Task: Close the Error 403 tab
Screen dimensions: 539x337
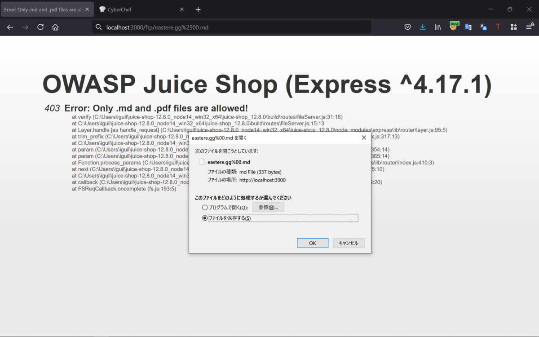Action: [87, 9]
